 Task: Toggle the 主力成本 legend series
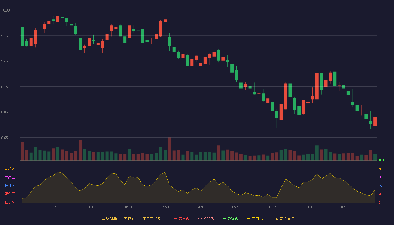click(257, 218)
